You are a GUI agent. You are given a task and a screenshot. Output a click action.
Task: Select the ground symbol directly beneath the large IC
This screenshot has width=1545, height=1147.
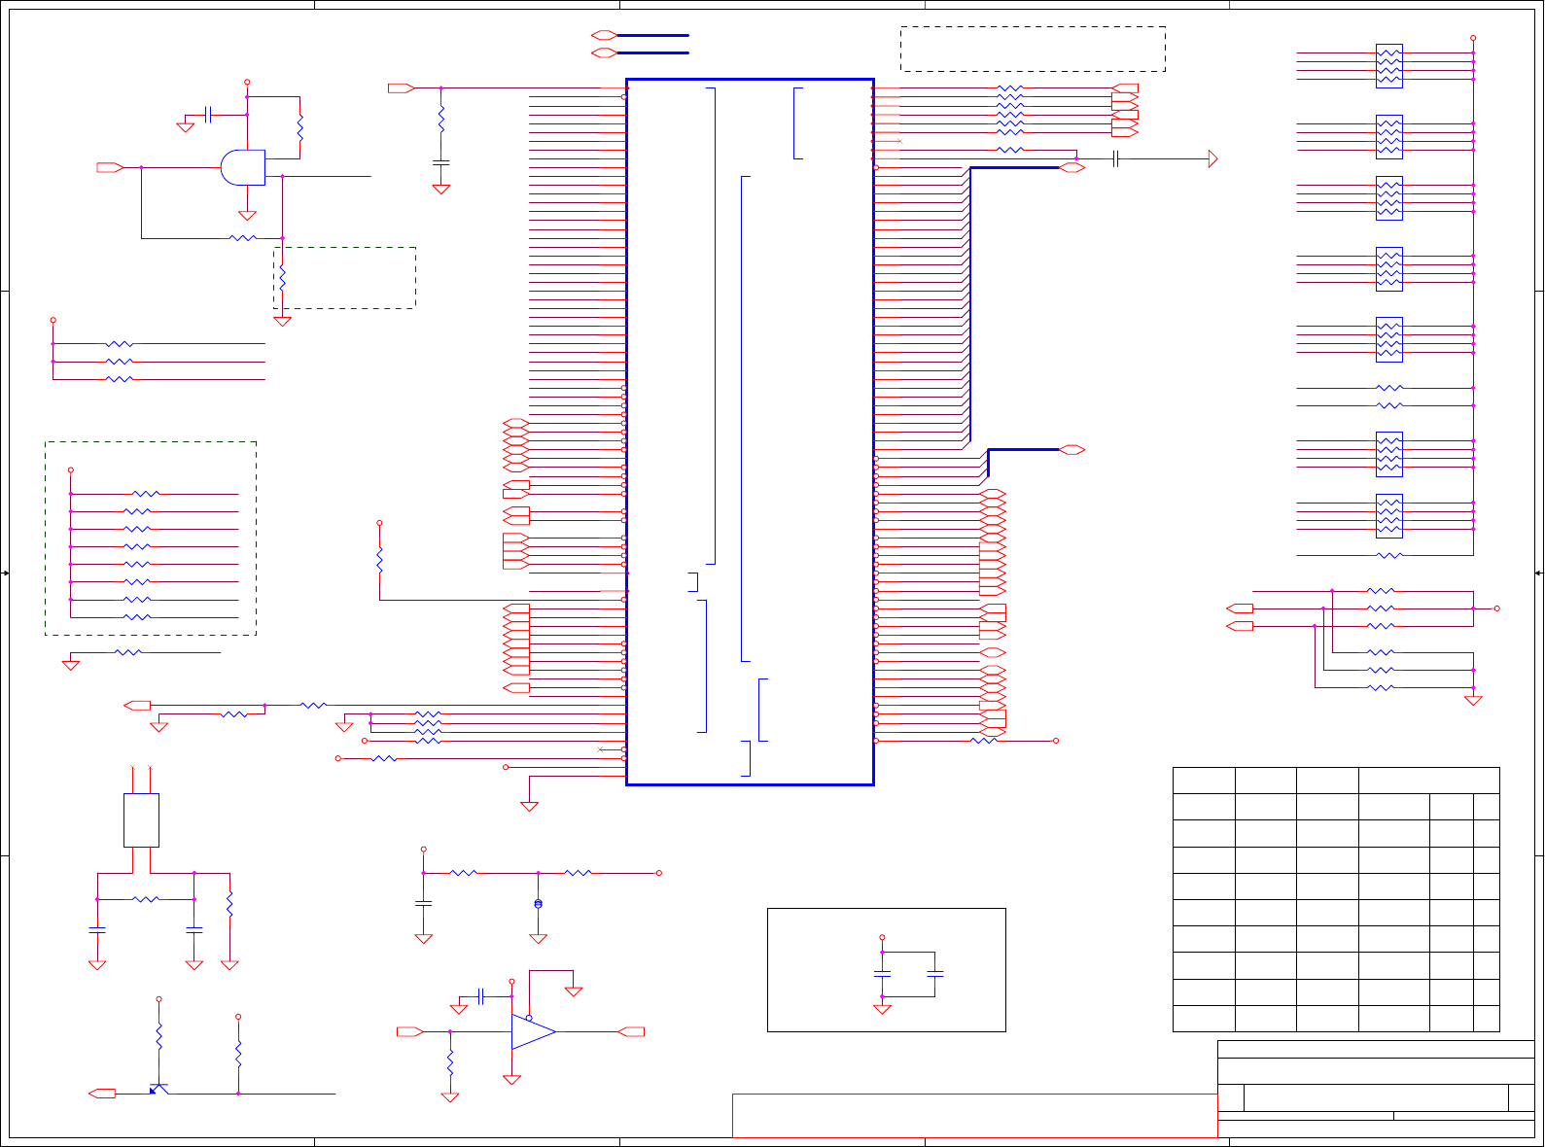tap(529, 806)
